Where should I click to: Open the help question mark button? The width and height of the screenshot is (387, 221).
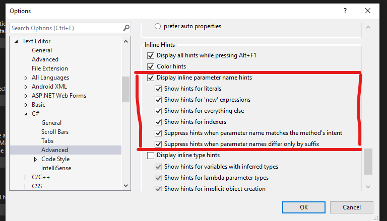coord(345,11)
